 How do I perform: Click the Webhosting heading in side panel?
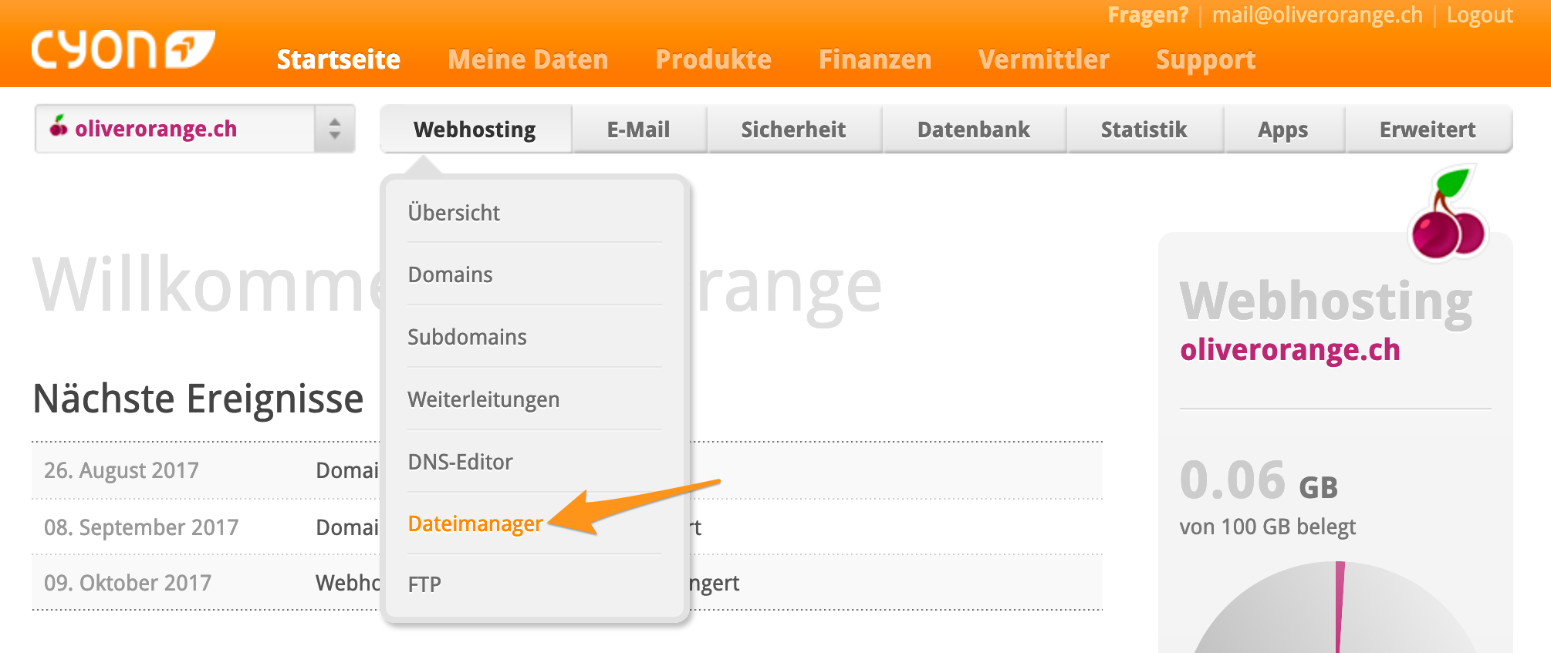[x=1326, y=301]
